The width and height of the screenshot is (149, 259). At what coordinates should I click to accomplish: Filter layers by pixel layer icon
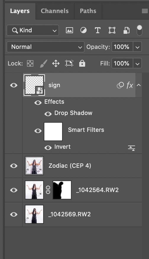(69, 31)
